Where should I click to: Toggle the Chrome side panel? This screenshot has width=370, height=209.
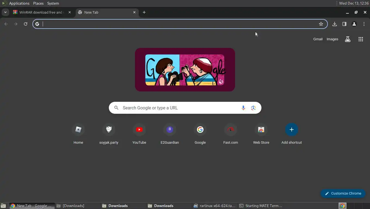344,24
